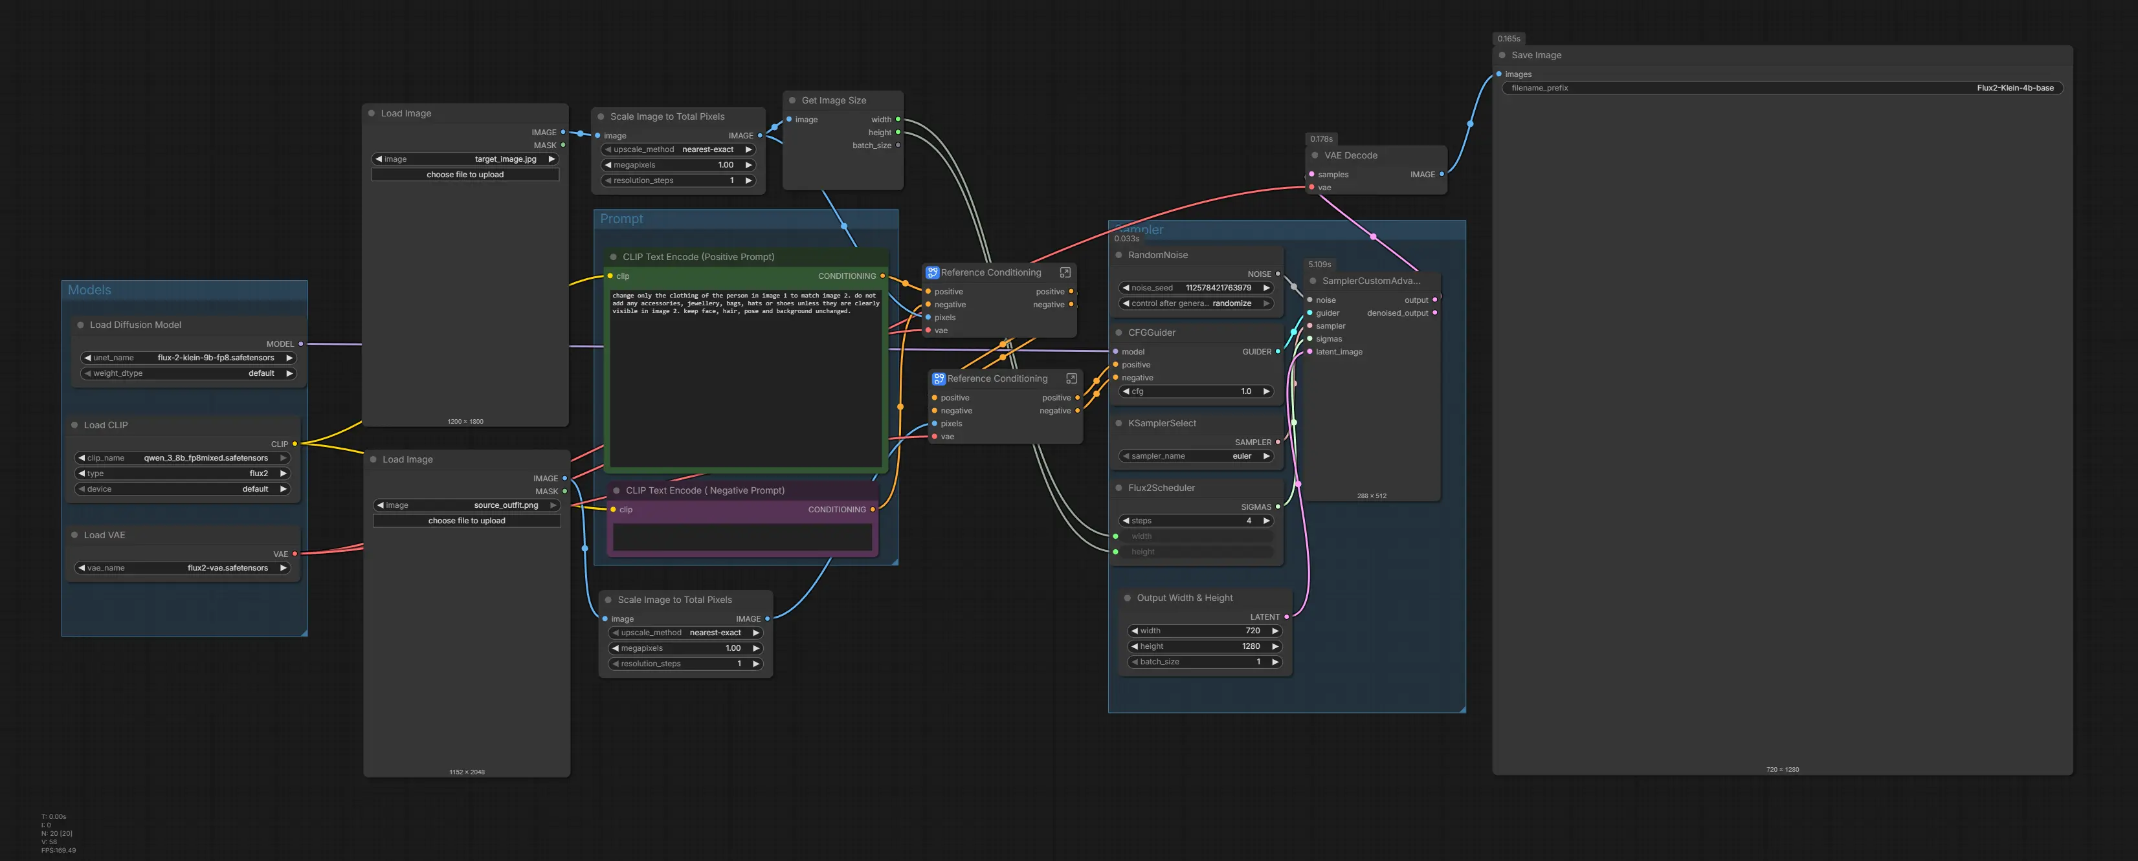
Task: Click previous arrow on source_outfit.png image widget
Action: point(380,505)
